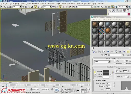Click Show Map in Viewport icon

[x=124, y=51]
